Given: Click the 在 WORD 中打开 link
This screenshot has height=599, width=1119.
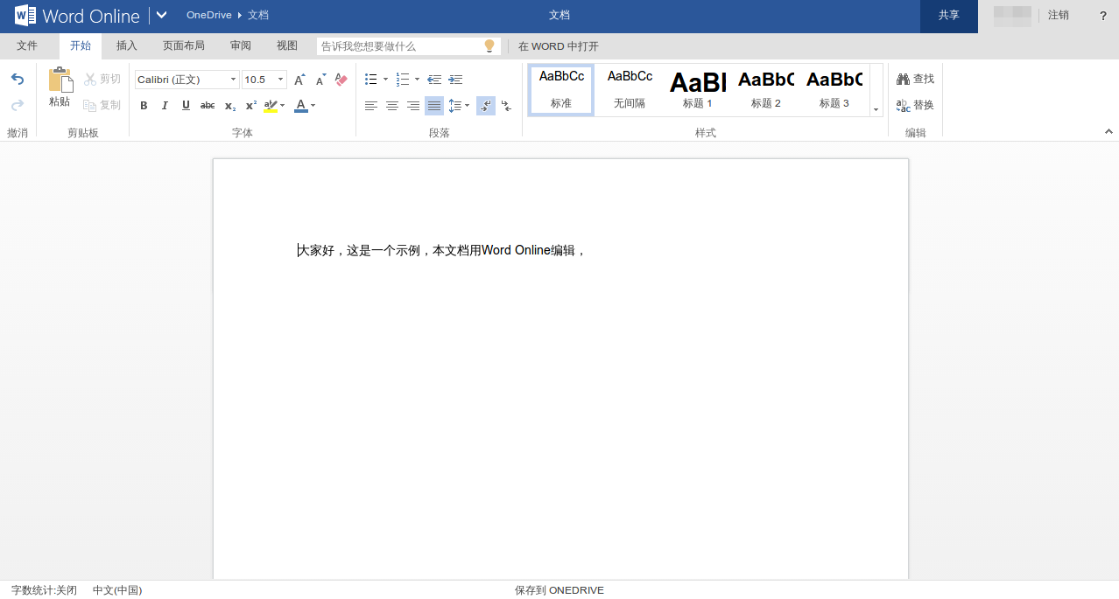Looking at the screenshot, I should [559, 46].
